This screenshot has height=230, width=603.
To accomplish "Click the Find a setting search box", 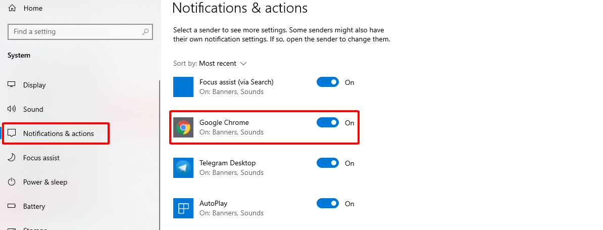I will click(x=80, y=32).
